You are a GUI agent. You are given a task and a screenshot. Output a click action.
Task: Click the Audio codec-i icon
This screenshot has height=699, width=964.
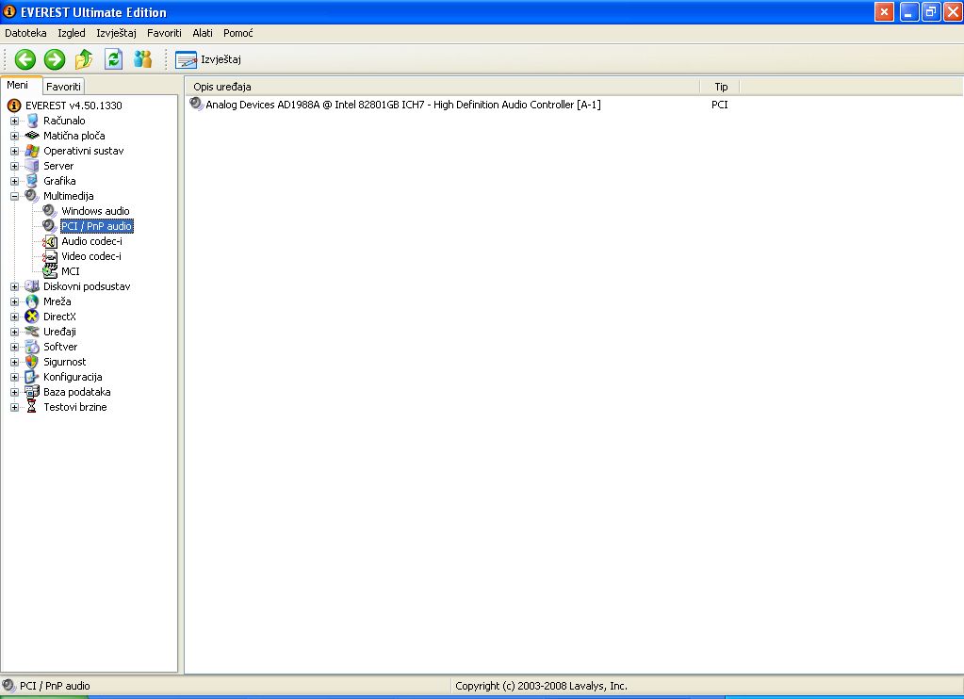[50, 241]
